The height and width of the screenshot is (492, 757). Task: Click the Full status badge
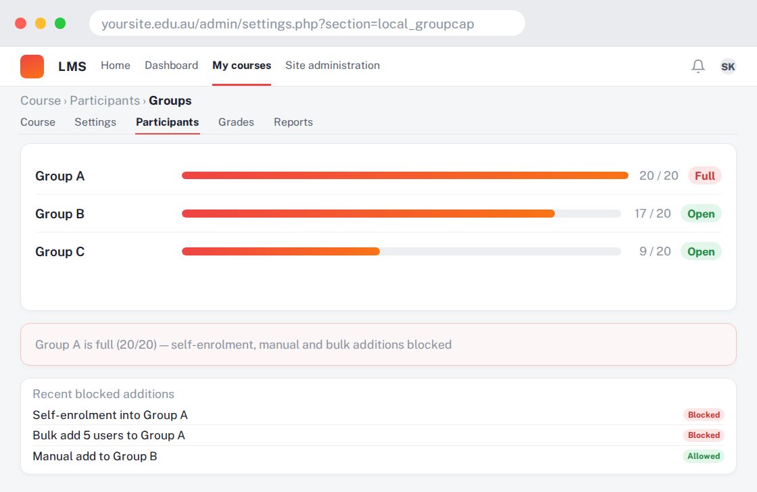coord(705,176)
